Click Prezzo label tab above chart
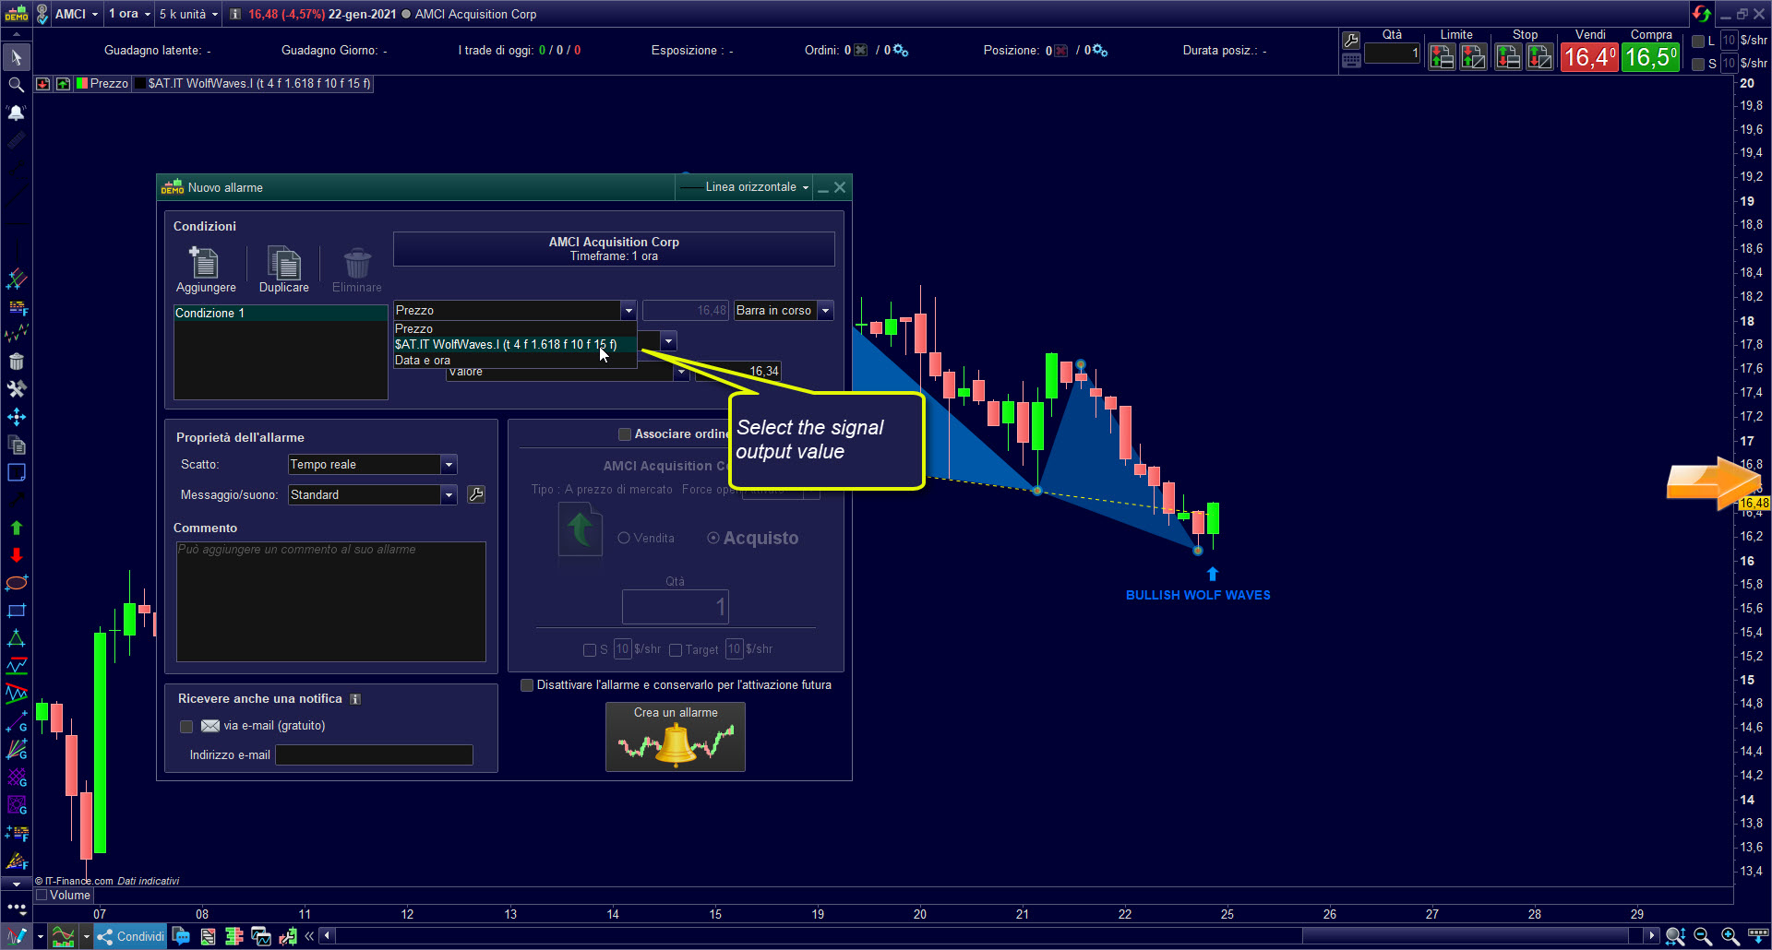 tap(102, 84)
